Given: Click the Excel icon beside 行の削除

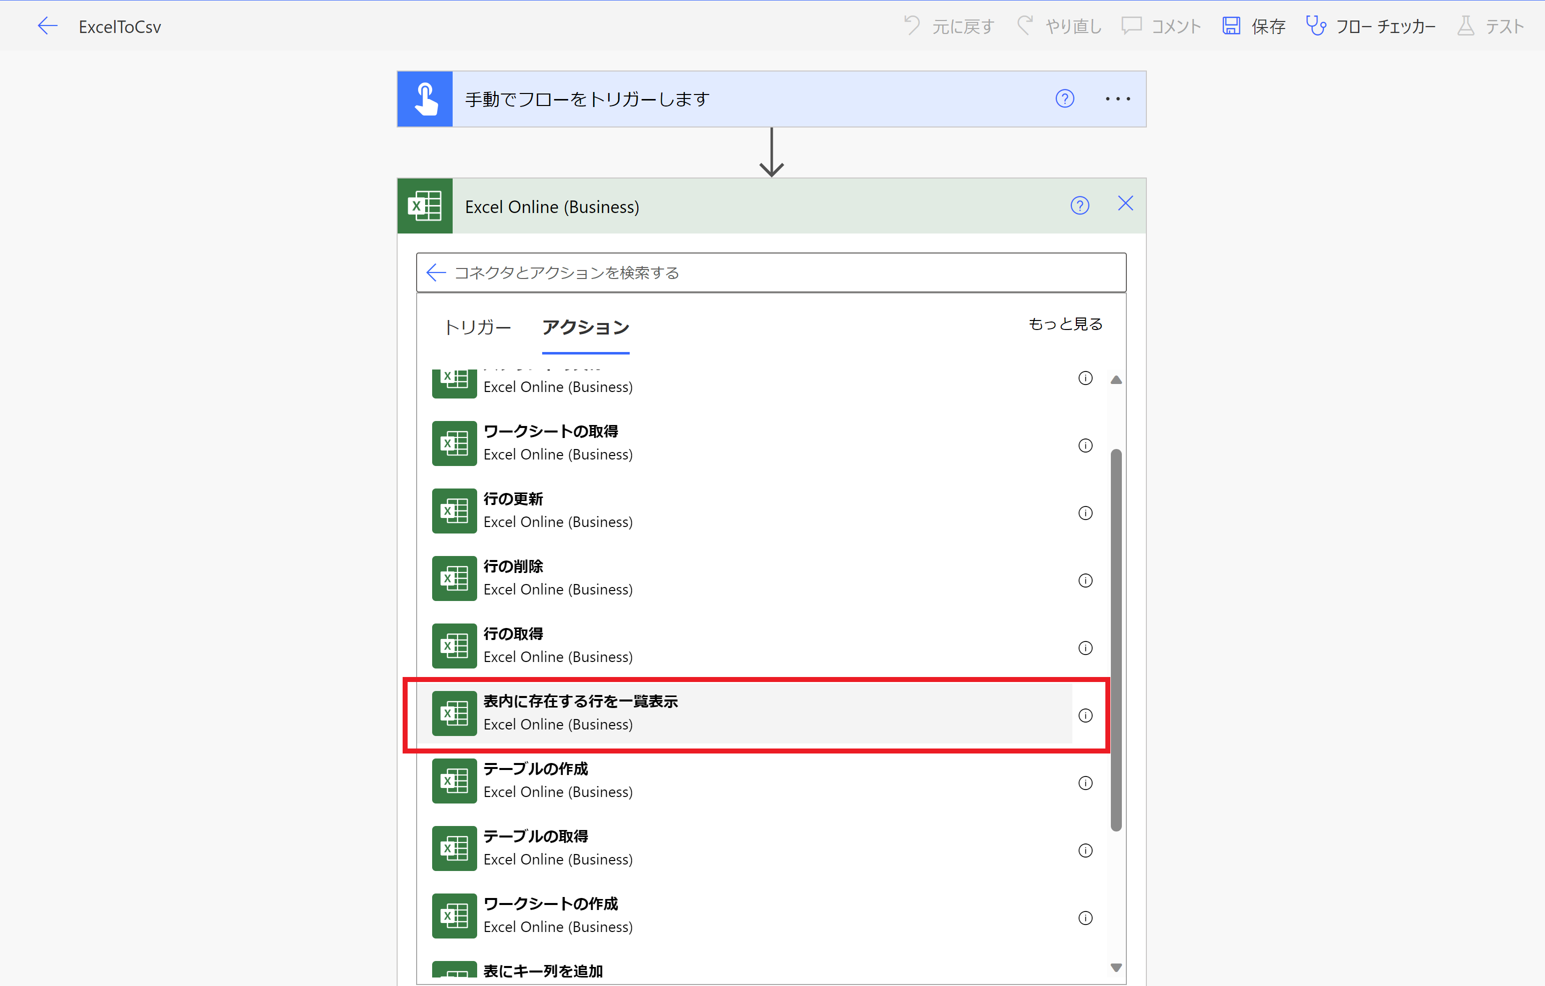Looking at the screenshot, I should pyautogui.click(x=454, y=578).
